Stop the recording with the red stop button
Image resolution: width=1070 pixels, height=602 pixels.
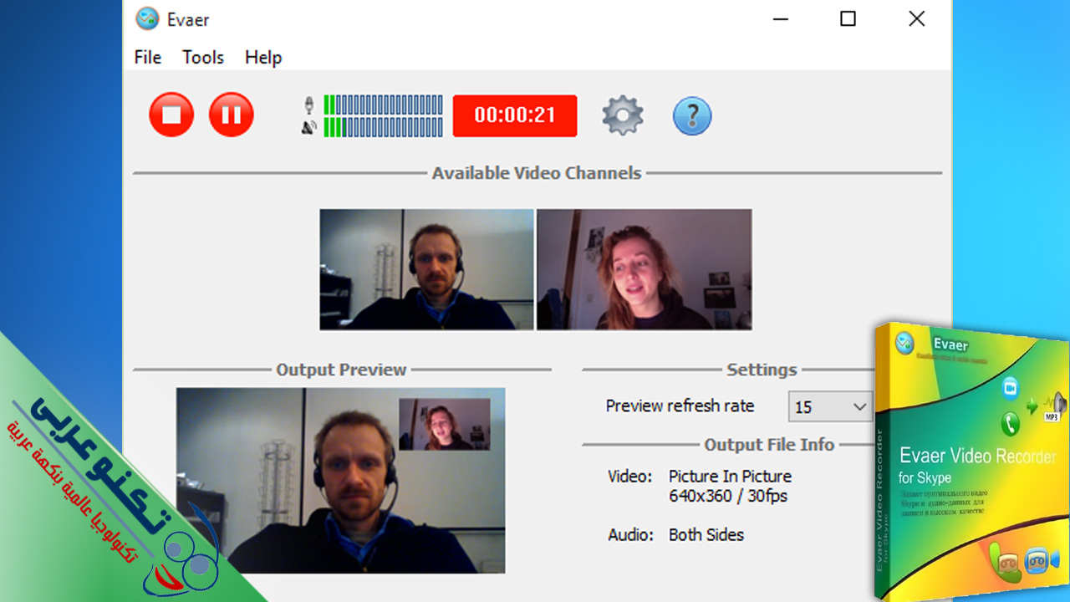tap(171, 115)
